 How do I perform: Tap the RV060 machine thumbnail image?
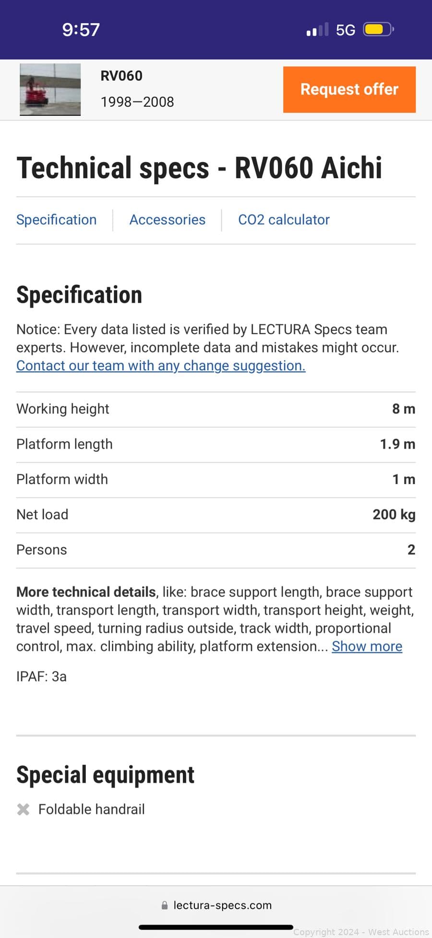(x=50, y=89)
